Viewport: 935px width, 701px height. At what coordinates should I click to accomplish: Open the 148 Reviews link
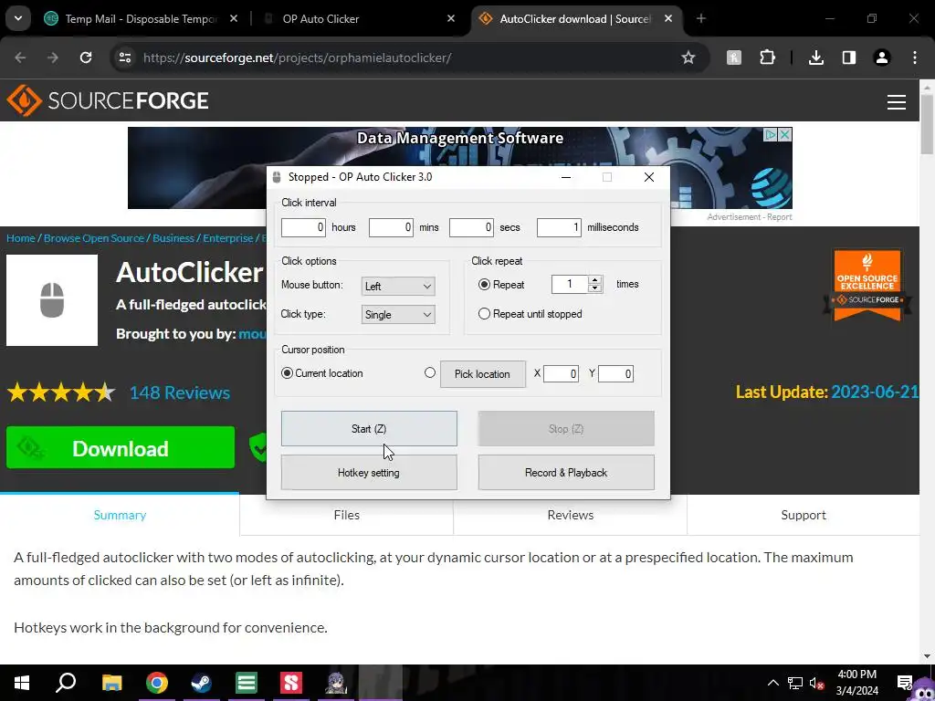[180, 392]
